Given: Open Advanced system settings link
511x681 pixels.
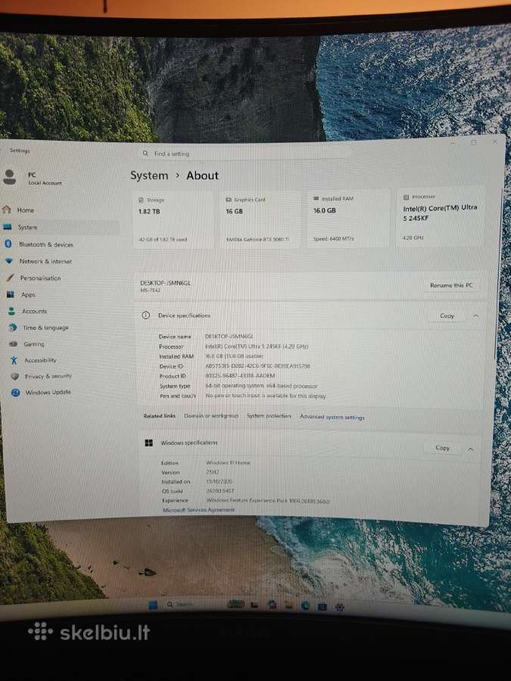Looking at the screenshot, I should pos(332,417).
